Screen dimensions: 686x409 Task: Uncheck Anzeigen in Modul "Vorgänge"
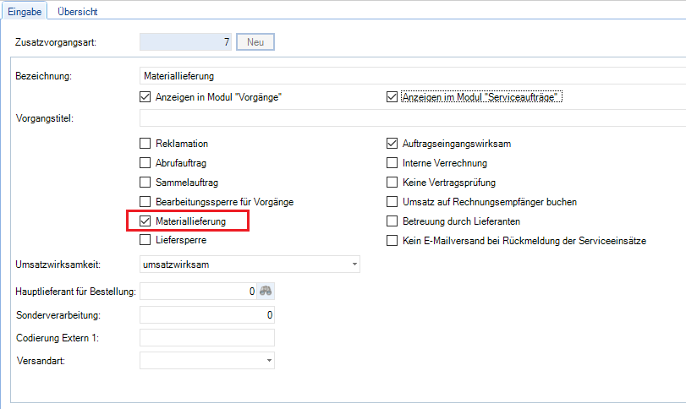coord(145,97)
